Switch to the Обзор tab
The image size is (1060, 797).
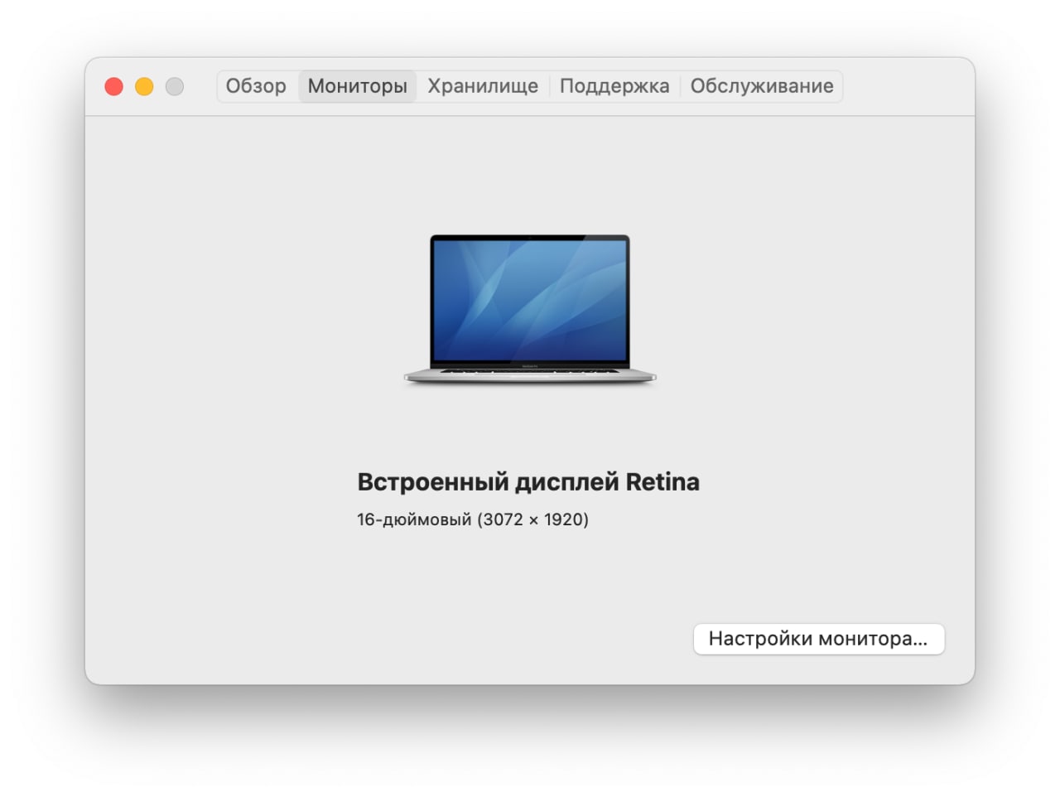tap(256, 86)
